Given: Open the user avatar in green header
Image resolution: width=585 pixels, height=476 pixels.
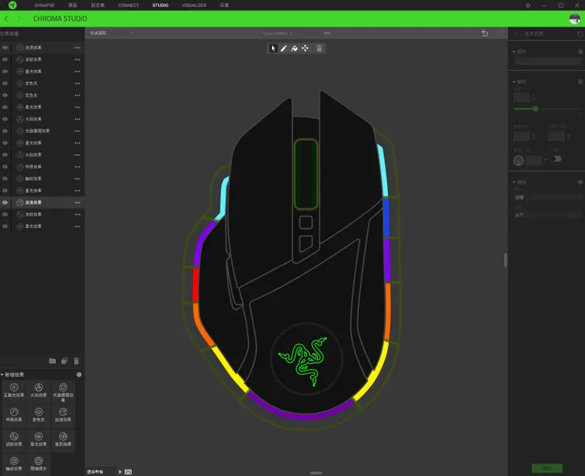Looking at the screenshot, I should click(575, 19).
